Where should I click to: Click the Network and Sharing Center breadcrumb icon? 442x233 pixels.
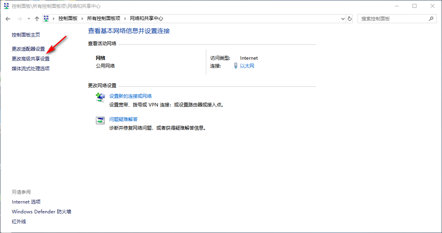pos(46,18)
